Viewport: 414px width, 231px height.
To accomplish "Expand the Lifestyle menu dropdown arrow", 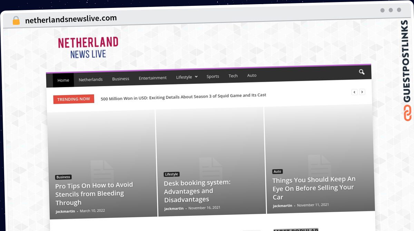I will 196,77.
